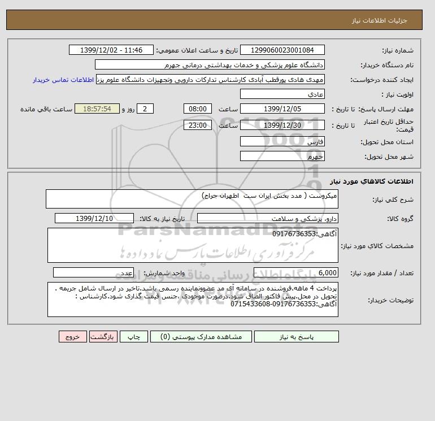Click the پاسخ به نیاز button

(296, 337)
